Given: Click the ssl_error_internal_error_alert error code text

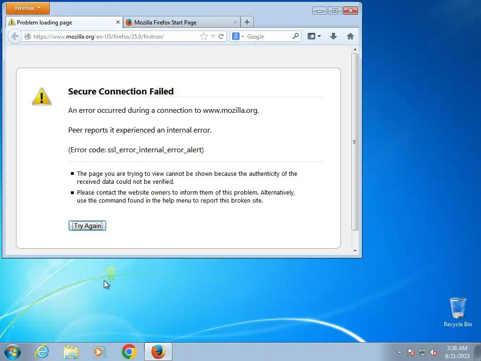Looking at the screenshot, I should coord(155,150).
